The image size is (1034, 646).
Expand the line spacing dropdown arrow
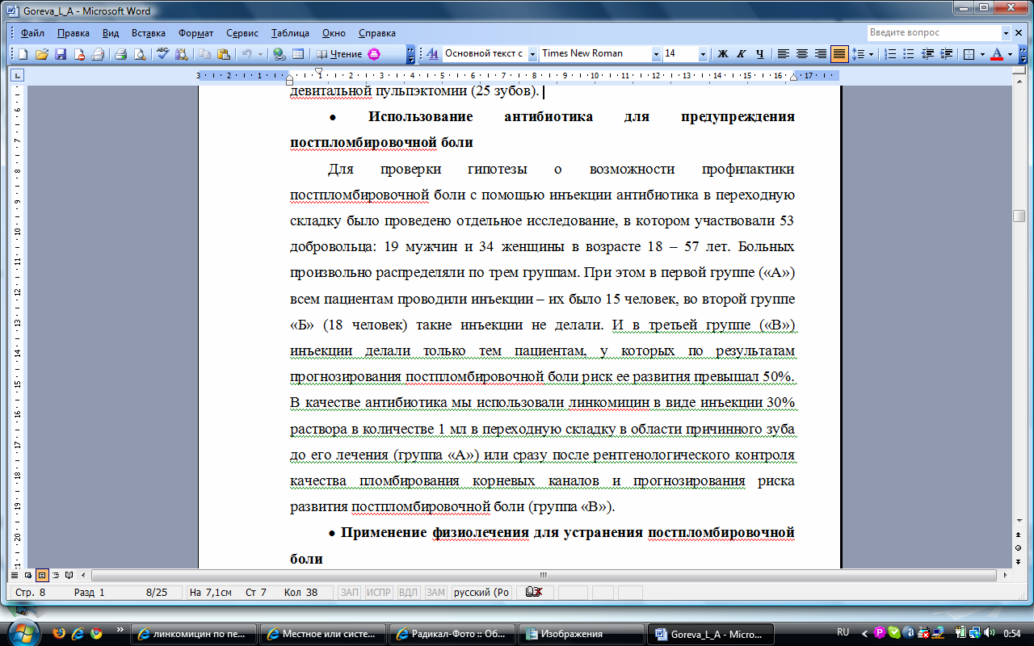pyautogui.click(x=871, y=54)
